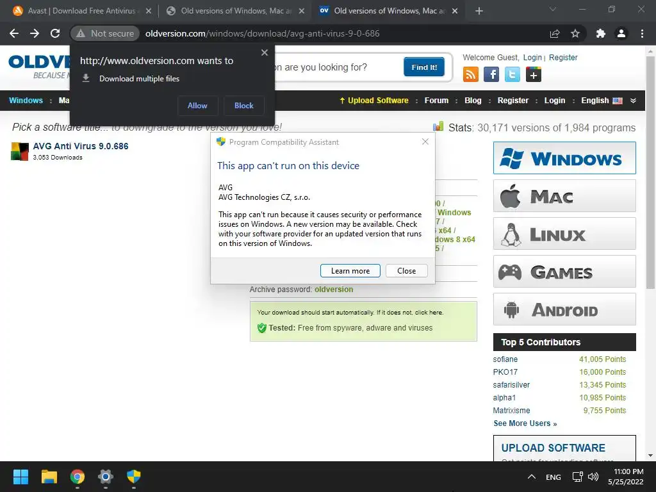Viewport: 656px width, 492px height.
Task: Open a new browser tab
Action: (x=479, y=11)
